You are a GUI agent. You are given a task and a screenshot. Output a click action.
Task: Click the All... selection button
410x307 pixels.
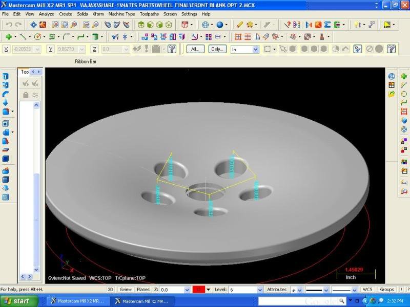click(x=195, y=49)
